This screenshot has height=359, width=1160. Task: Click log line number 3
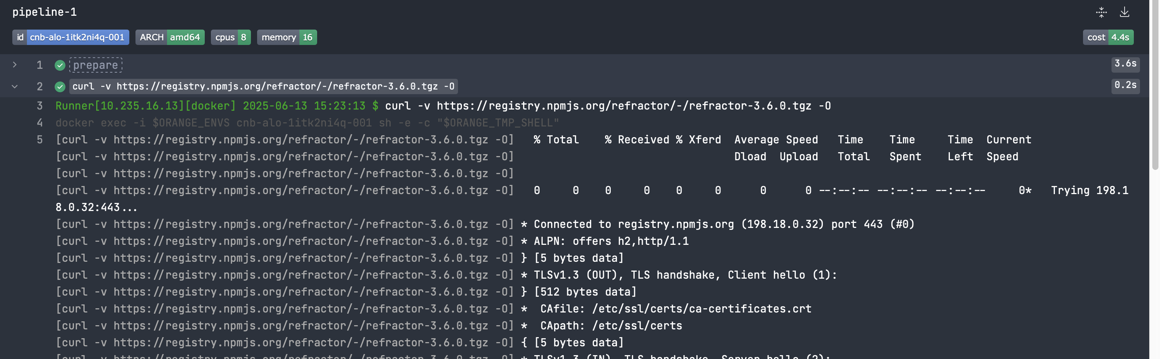pos(40,106)
